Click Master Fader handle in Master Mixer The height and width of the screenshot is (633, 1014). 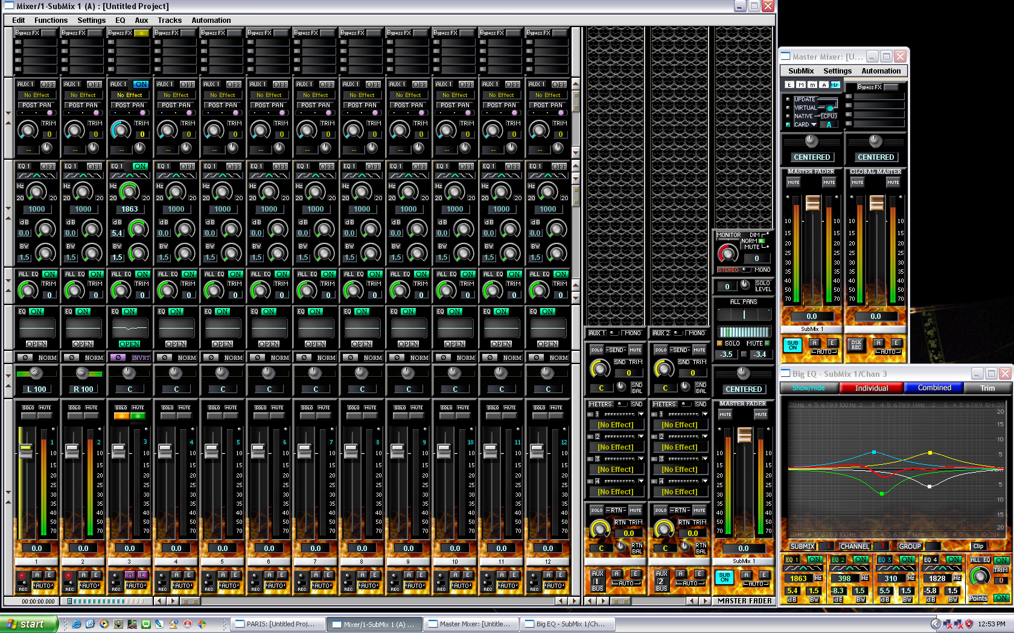pyautogui.click(x=812, y=203)
